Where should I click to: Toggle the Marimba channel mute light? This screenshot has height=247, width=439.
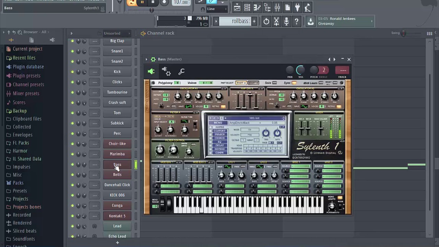pyautogui.click(x=72, y=154)
